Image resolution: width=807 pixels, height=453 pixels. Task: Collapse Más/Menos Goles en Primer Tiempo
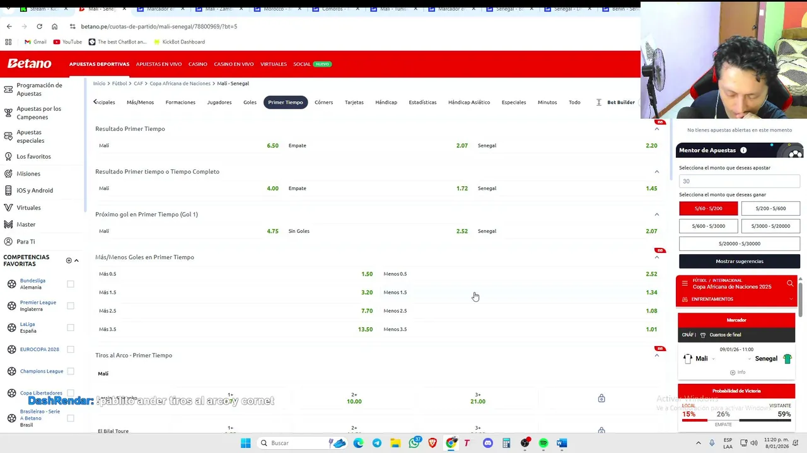(656, 257)
